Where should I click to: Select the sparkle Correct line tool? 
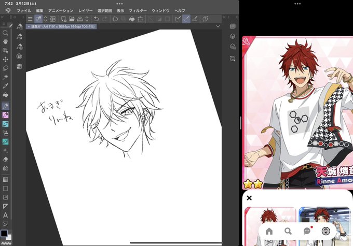[5, 150]
